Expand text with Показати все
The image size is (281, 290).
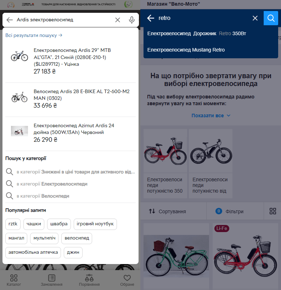tap(211, 116)
